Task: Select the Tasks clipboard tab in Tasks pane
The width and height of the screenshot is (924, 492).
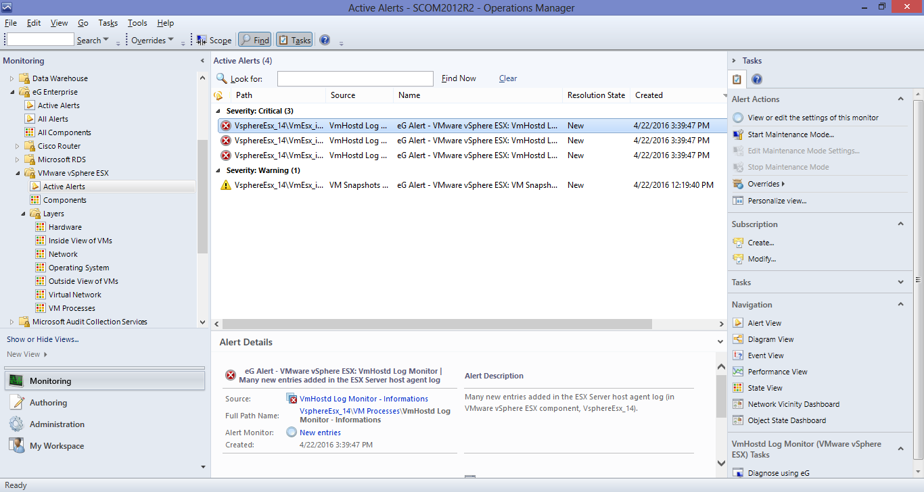Action: pyautogui.click(x=737, y=79)
